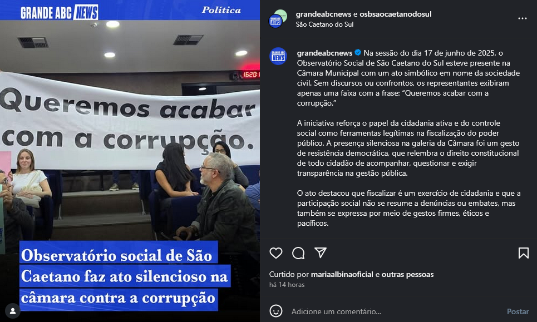Open the osbsaocaetanodosul profile link
This screenshot has height=322, width=537.
coord(395,14)
